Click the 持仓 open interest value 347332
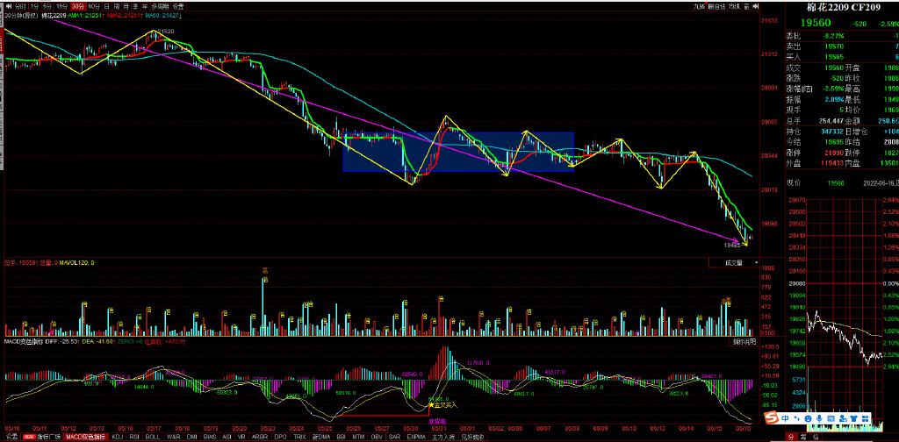Image resolution: width=899 pixels, height=442 pixels. coord(832,132)
